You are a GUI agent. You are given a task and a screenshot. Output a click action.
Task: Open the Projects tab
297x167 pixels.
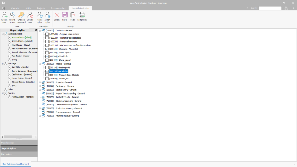(x=41, y=8)
